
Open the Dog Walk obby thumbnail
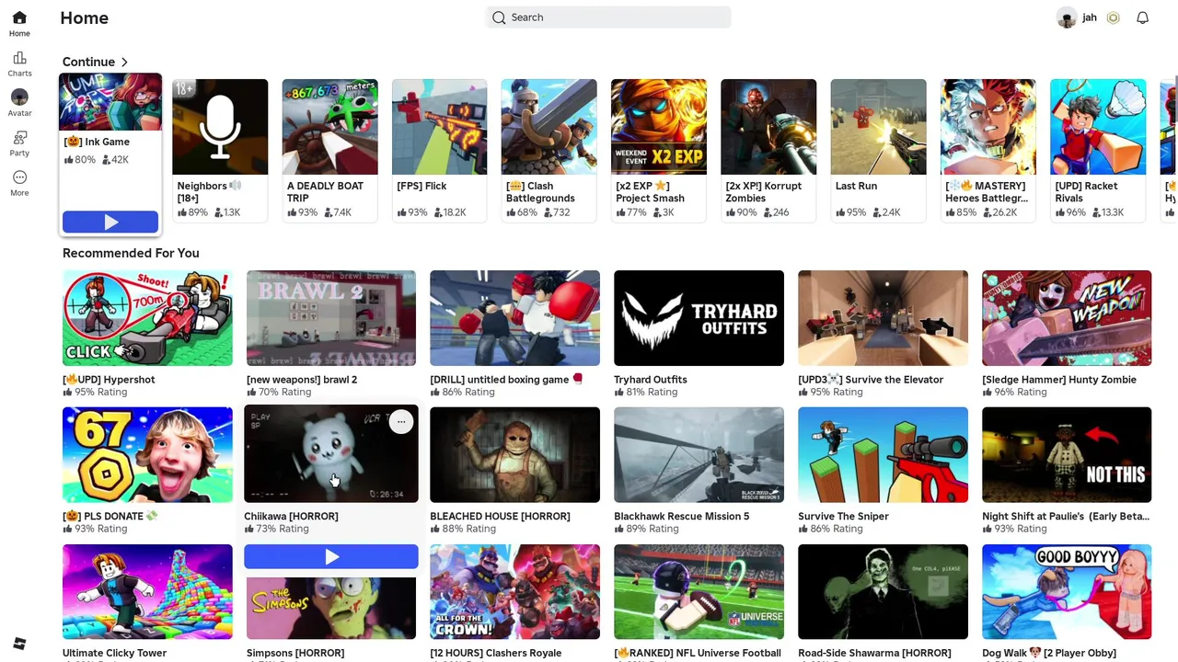[1067, 592]
